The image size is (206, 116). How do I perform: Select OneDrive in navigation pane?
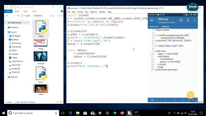(14, 27)
